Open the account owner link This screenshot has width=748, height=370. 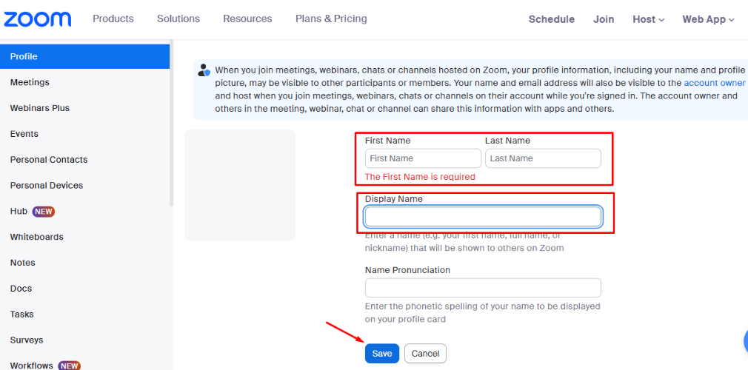pyautogui.click(x=714, y=83)
